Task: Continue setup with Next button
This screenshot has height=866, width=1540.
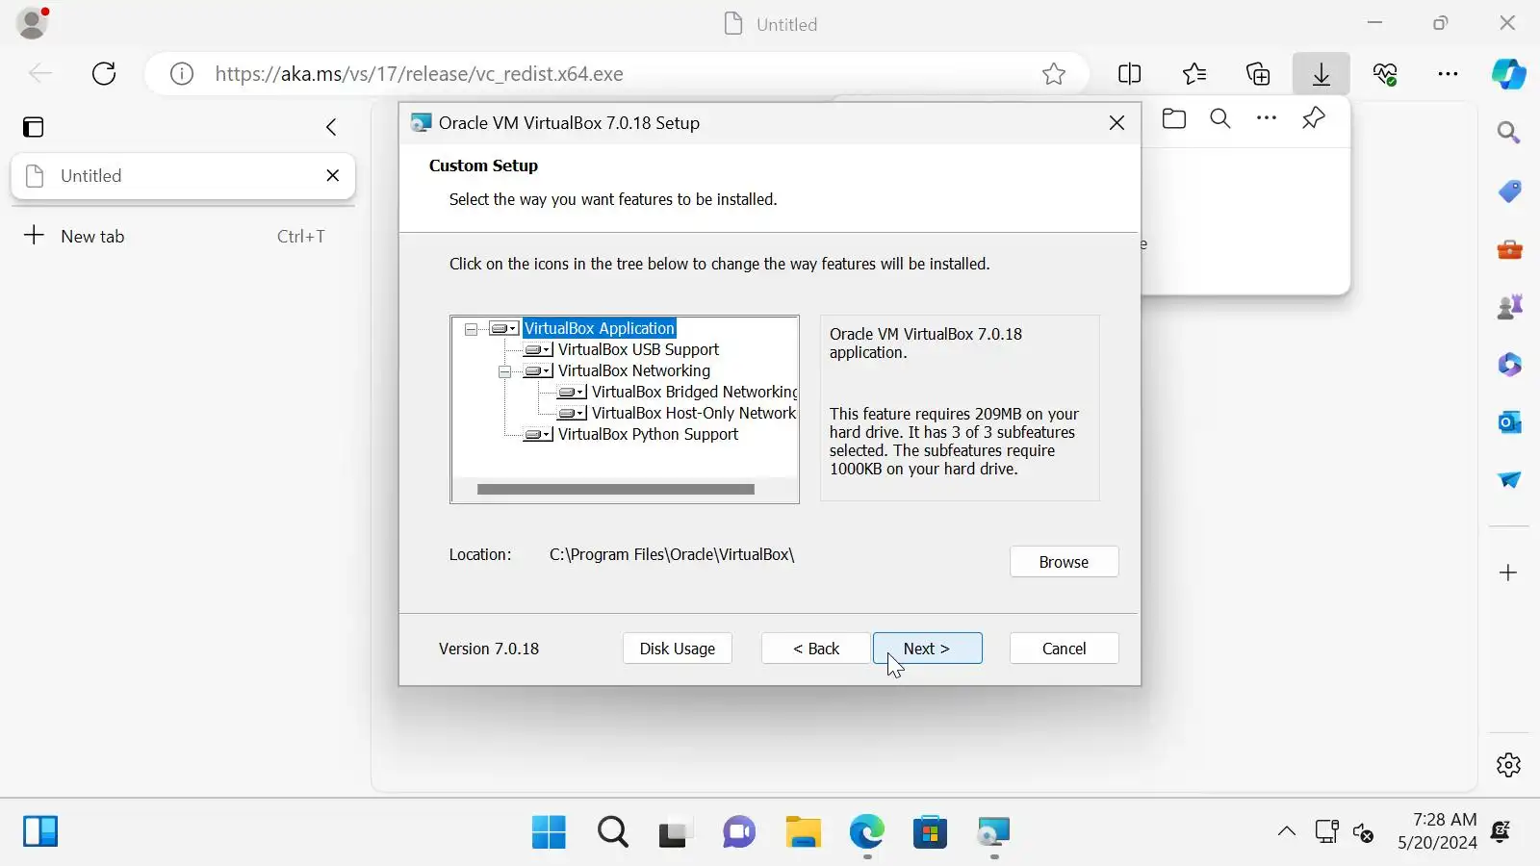Action: [928, 649]
